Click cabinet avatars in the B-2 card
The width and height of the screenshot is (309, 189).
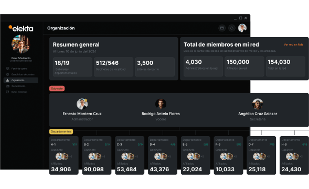pyautogui.click(x=95, y=157)
